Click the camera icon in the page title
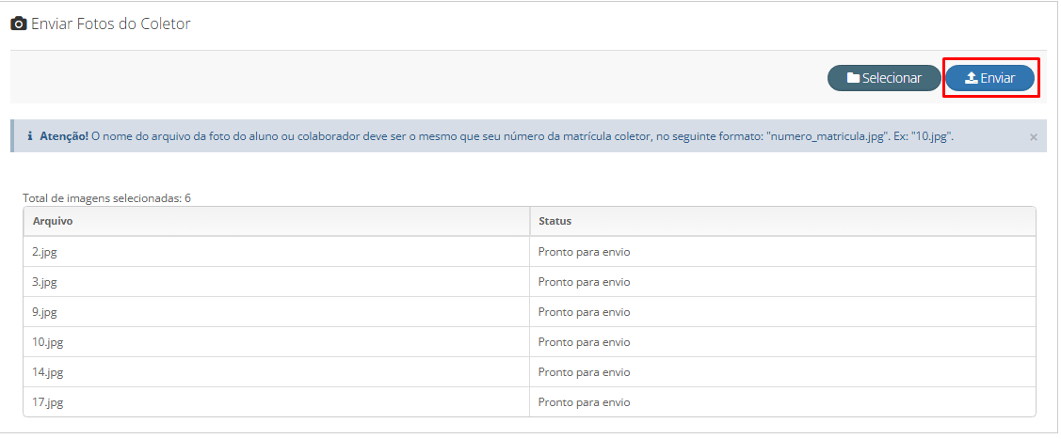The width and height of the screenshot is (1061, 439). [x=19, y=24]
